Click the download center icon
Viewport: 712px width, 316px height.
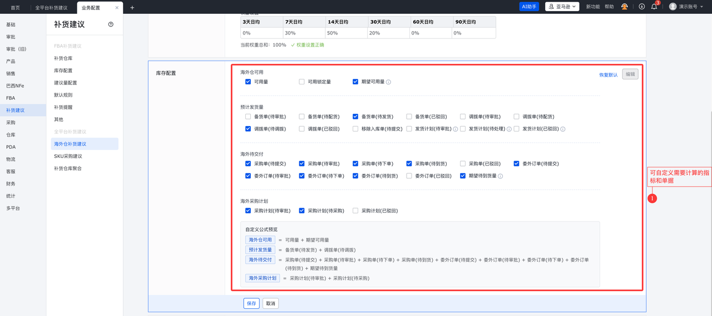pyautogui.click(x=641, y=7)
